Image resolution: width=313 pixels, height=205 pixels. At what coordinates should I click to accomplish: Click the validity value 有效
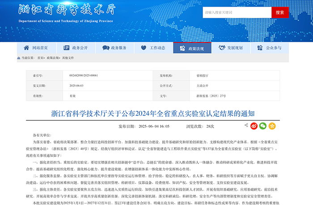tap(72, 96)
